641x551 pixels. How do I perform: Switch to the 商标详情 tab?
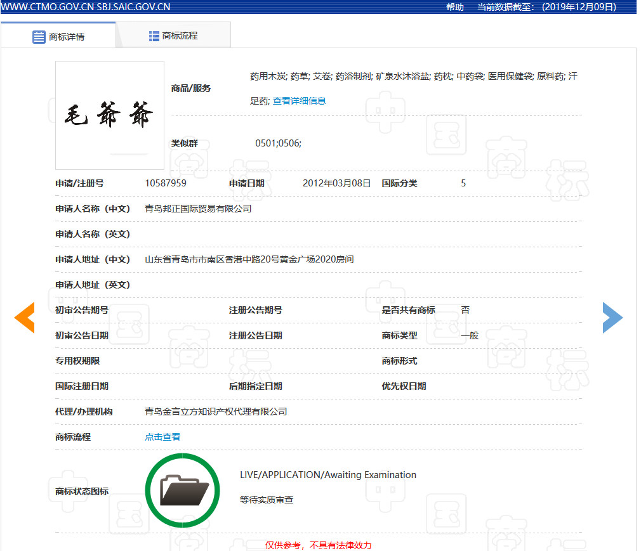[58, 36]
